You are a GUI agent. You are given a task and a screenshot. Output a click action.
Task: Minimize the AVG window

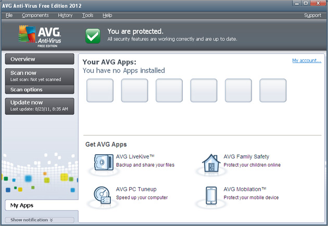(x=297, y=3)
